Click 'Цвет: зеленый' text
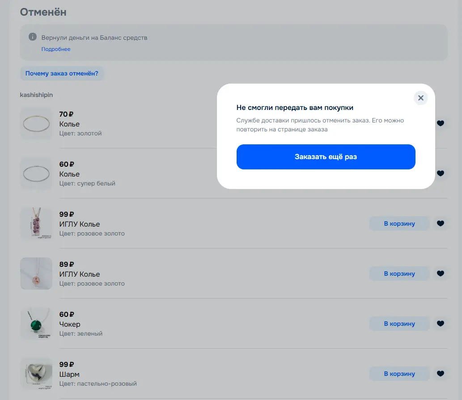This screenshot has width=462, height=400. 81,333
